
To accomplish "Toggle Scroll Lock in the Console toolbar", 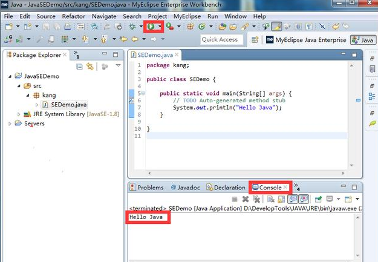I will [281, 199].
